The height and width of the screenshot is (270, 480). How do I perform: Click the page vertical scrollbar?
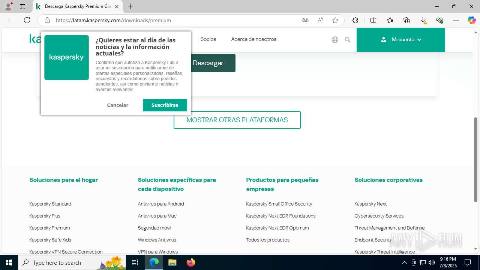[476, 160]
